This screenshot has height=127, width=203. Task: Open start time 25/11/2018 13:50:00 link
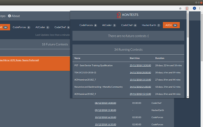click(x=140, y=65)
